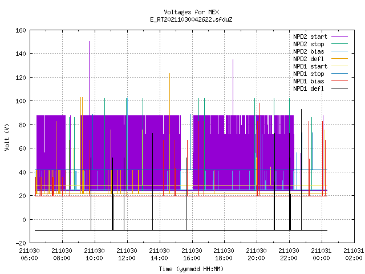Click the NPD1 defl black legend line
The image size is (365, 274).
coord(339,88)
